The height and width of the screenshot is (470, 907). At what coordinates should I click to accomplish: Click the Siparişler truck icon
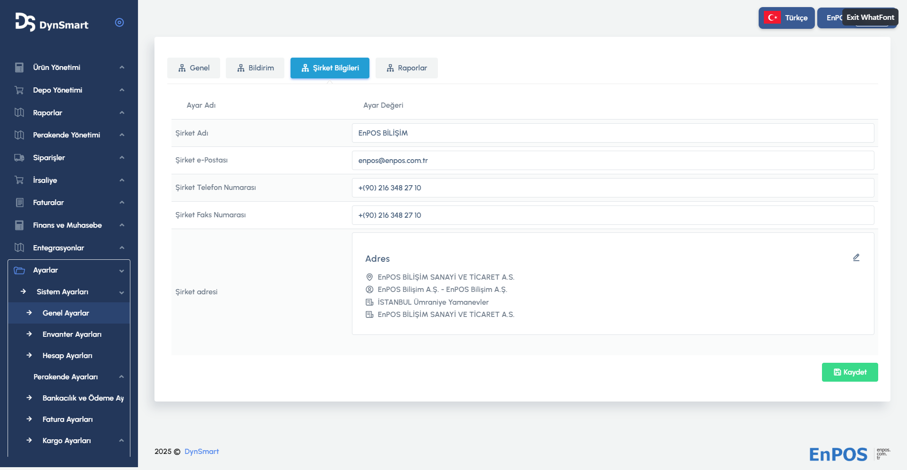click(19, 158)
